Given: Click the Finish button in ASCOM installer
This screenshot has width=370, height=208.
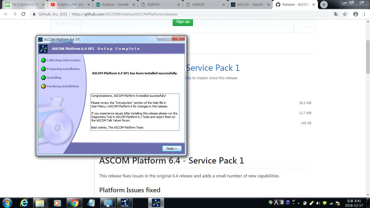Looking at the screenshot, I should point(172,149).
